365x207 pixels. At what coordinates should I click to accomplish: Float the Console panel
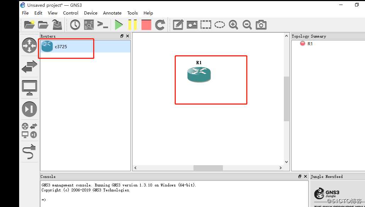[x=300, y=177]
